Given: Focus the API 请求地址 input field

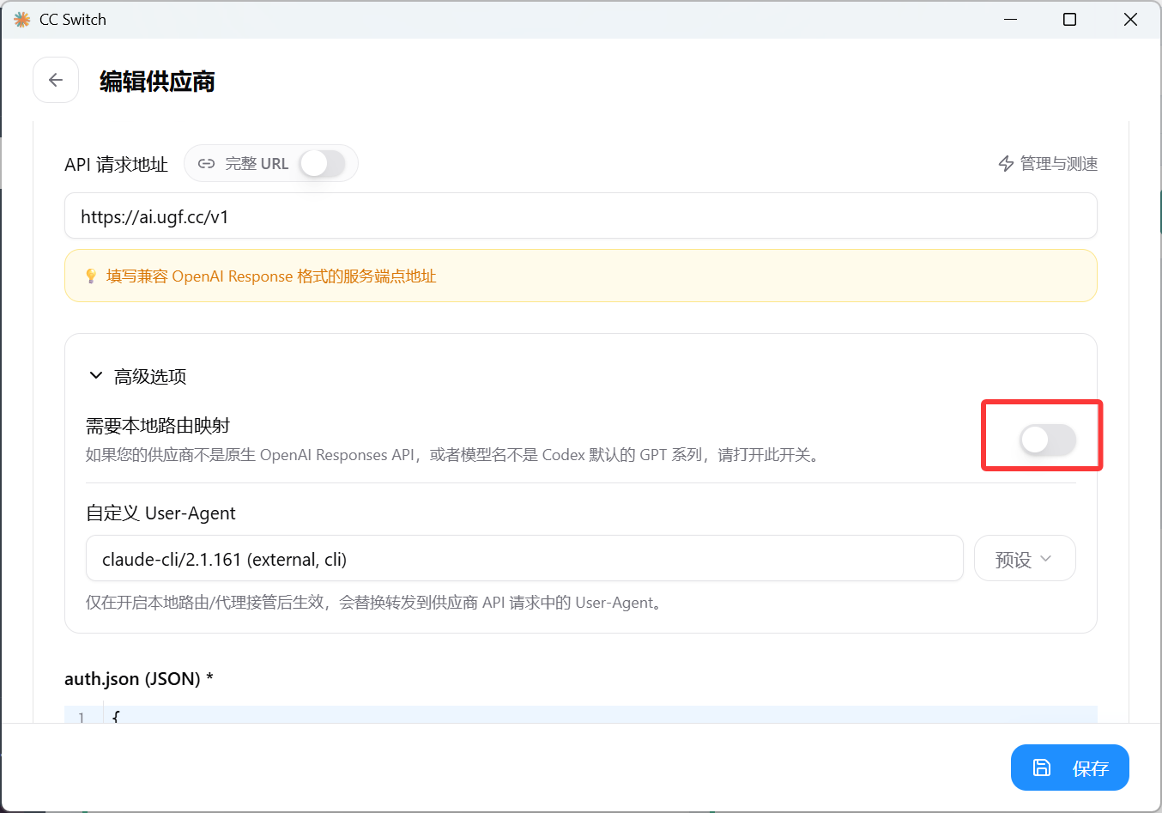Looking at the screenshot, I should pyautogui.click(x=581, y=216).
